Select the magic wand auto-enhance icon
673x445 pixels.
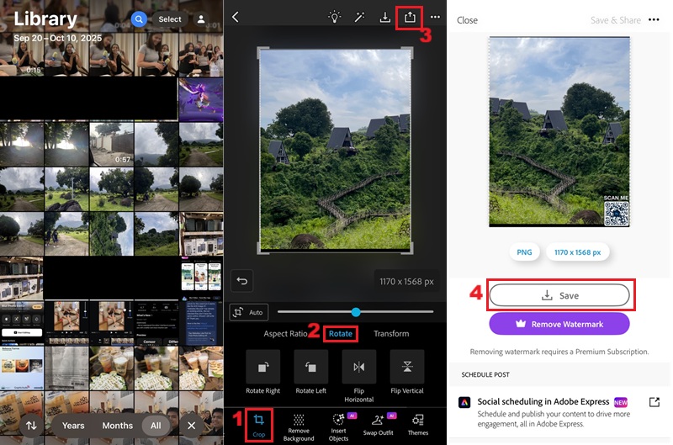click(x=359, y=17)
